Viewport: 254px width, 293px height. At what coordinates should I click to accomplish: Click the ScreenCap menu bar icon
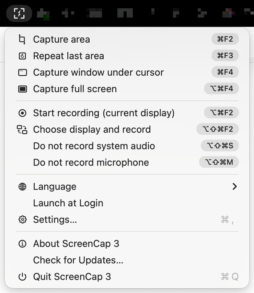19,13
